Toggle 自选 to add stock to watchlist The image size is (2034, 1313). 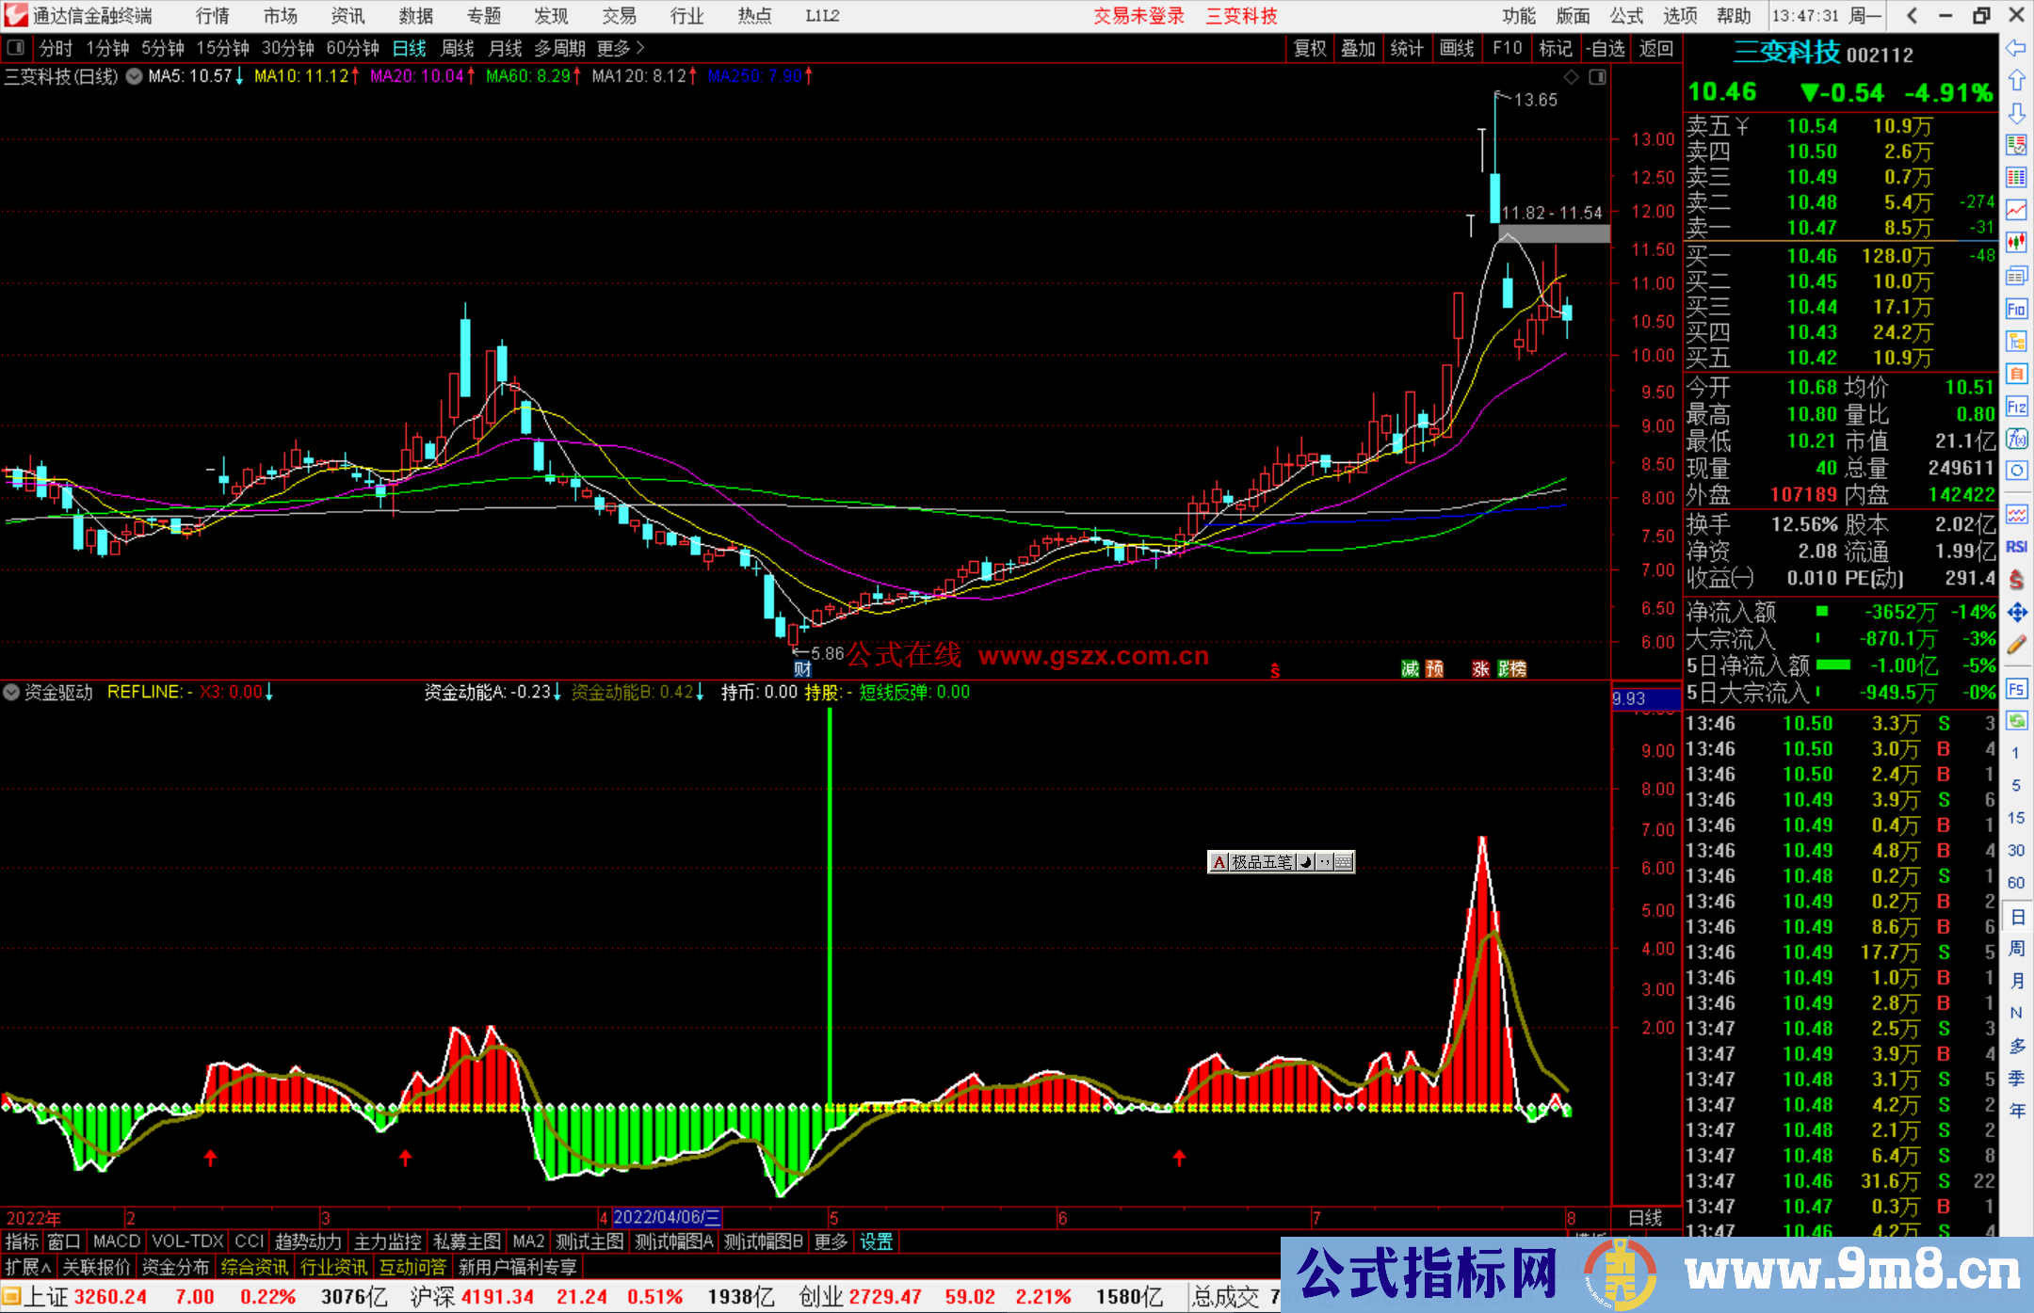(x=1606, y=47)
